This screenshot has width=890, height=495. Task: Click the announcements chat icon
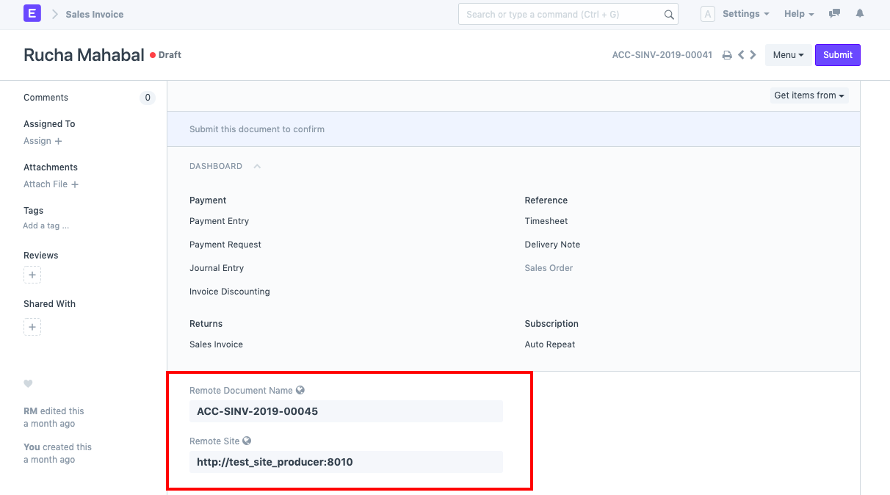coord(833,13)
